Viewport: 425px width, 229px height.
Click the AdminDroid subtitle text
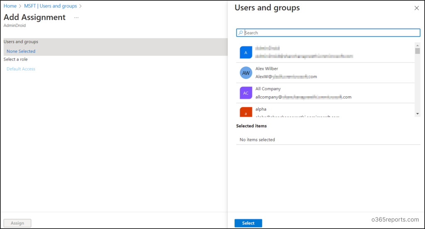coord(15,25)
